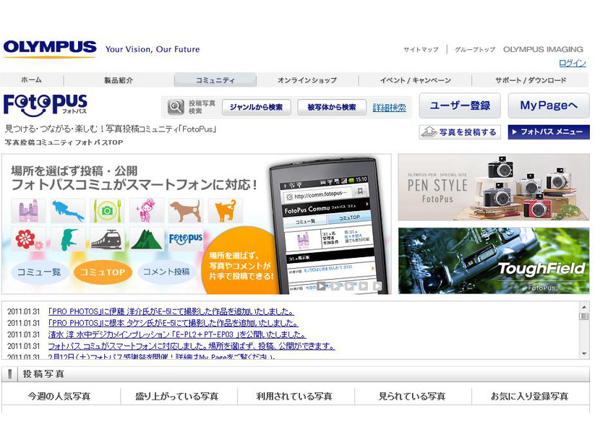Click the news list scrollbar thumb
595x448 pixels.
(584, 316)
